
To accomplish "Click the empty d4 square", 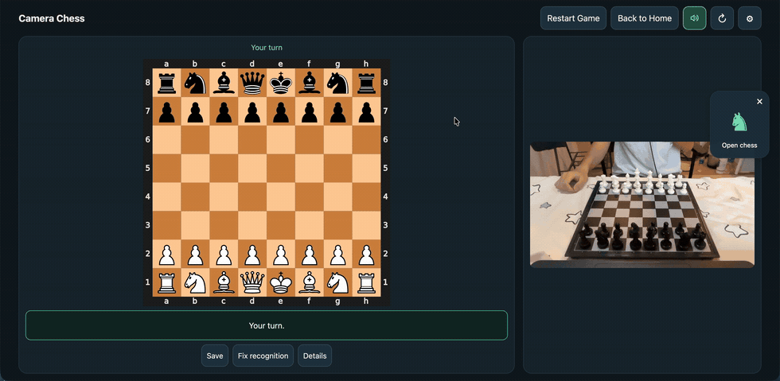I will [252, 197].
